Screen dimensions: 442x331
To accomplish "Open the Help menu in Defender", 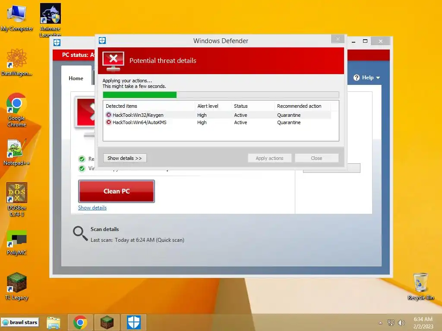I will 367,78.
